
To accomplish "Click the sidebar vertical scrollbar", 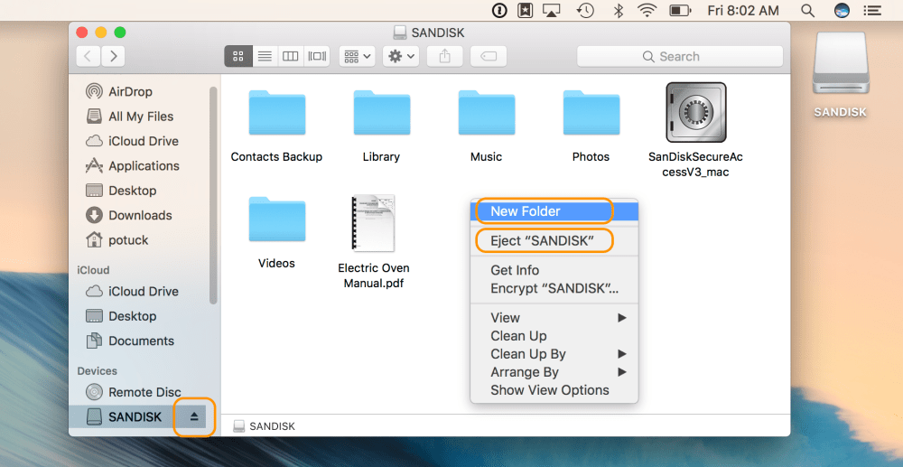I will [214, 194].
